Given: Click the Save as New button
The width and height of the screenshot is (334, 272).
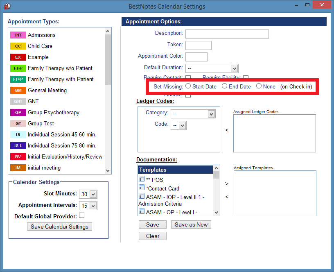Looking at the screenshot, I should coord(191,224).
